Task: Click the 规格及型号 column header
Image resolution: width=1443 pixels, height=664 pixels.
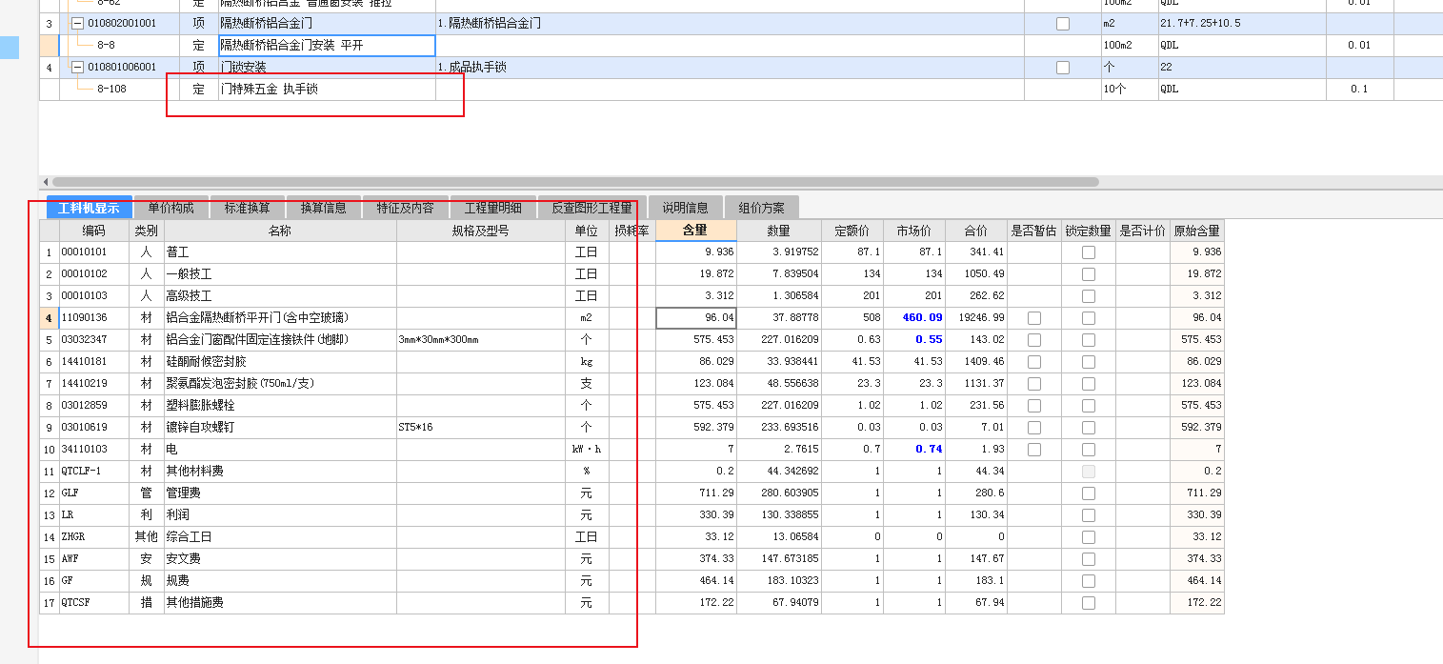Action: (480, 231)
